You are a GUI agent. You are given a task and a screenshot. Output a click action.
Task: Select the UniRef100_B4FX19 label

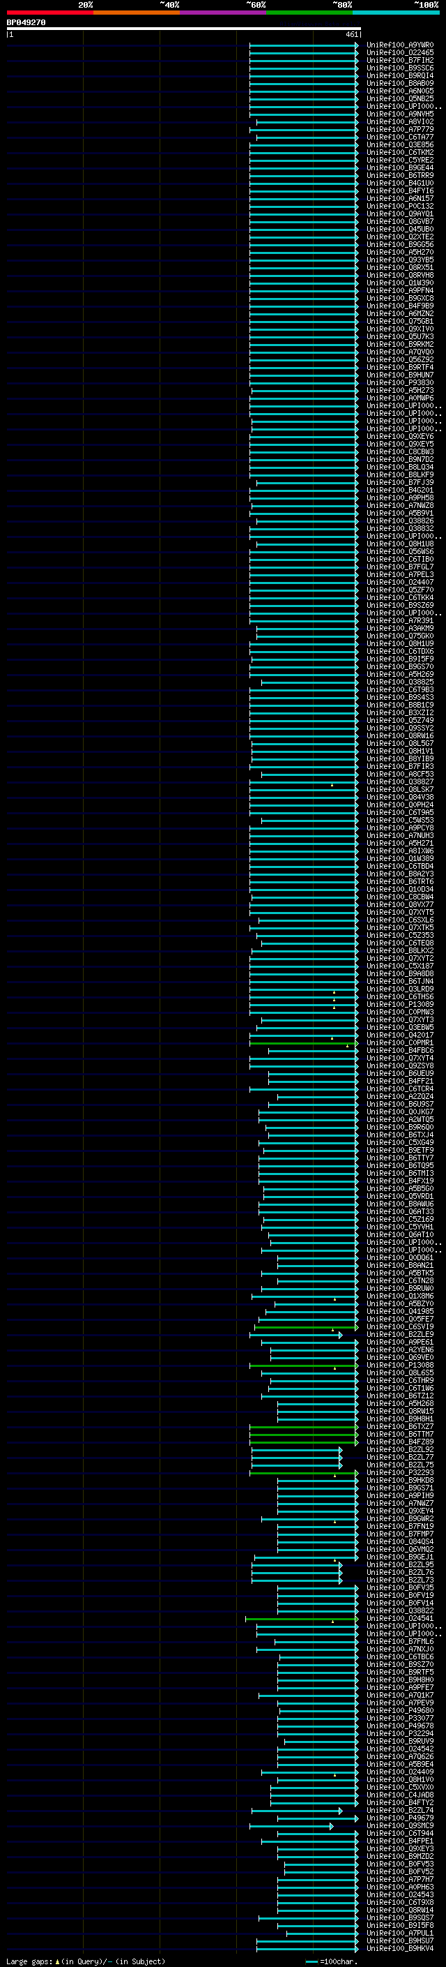(x=399, y=1181)
